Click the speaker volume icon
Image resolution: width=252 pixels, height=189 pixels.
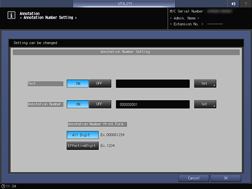coord(233,3)
